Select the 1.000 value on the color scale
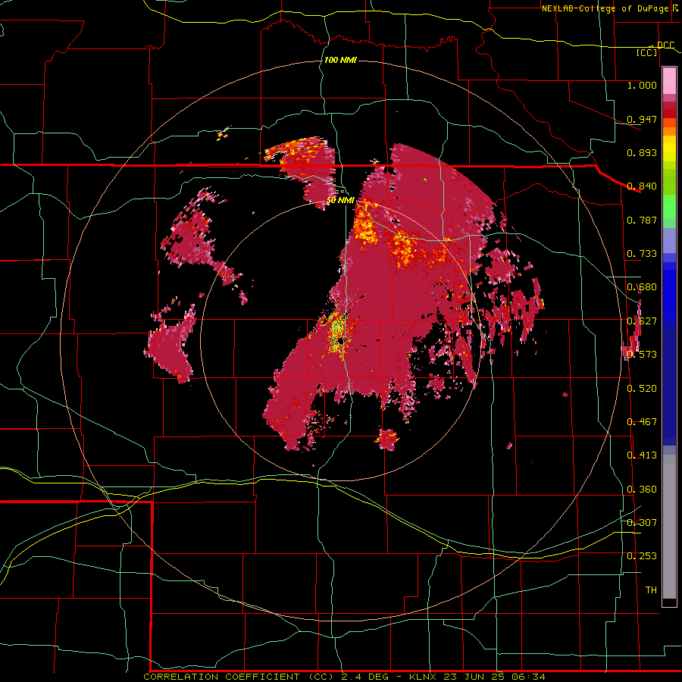The width and height of the screenshot is (682, 682). coord(642,86)
